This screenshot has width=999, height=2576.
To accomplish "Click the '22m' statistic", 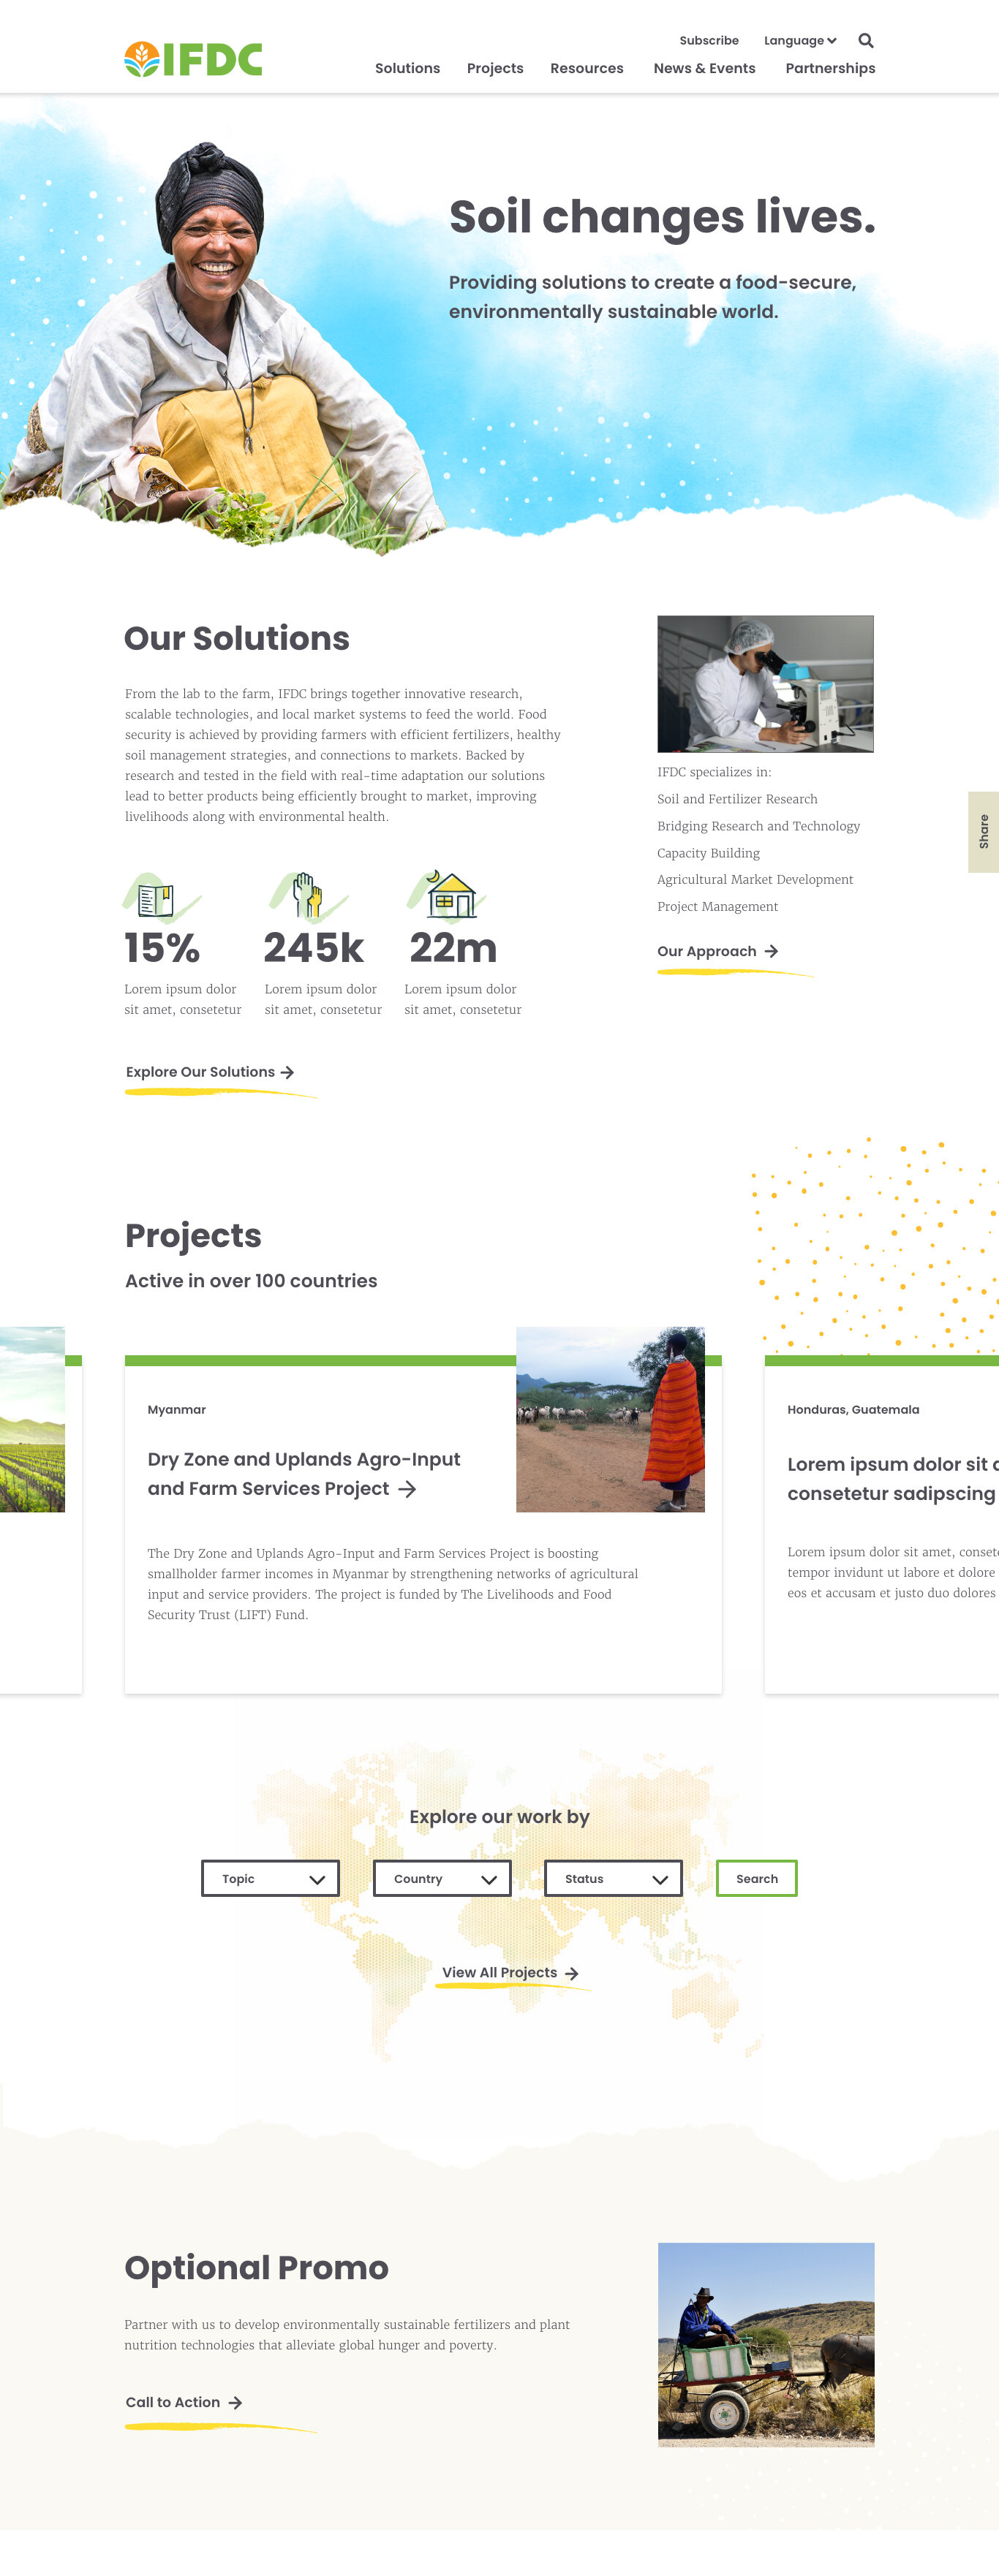I will click(x=453, y=948).
